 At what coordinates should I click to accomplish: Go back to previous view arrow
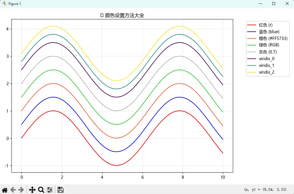pos(13,190)
